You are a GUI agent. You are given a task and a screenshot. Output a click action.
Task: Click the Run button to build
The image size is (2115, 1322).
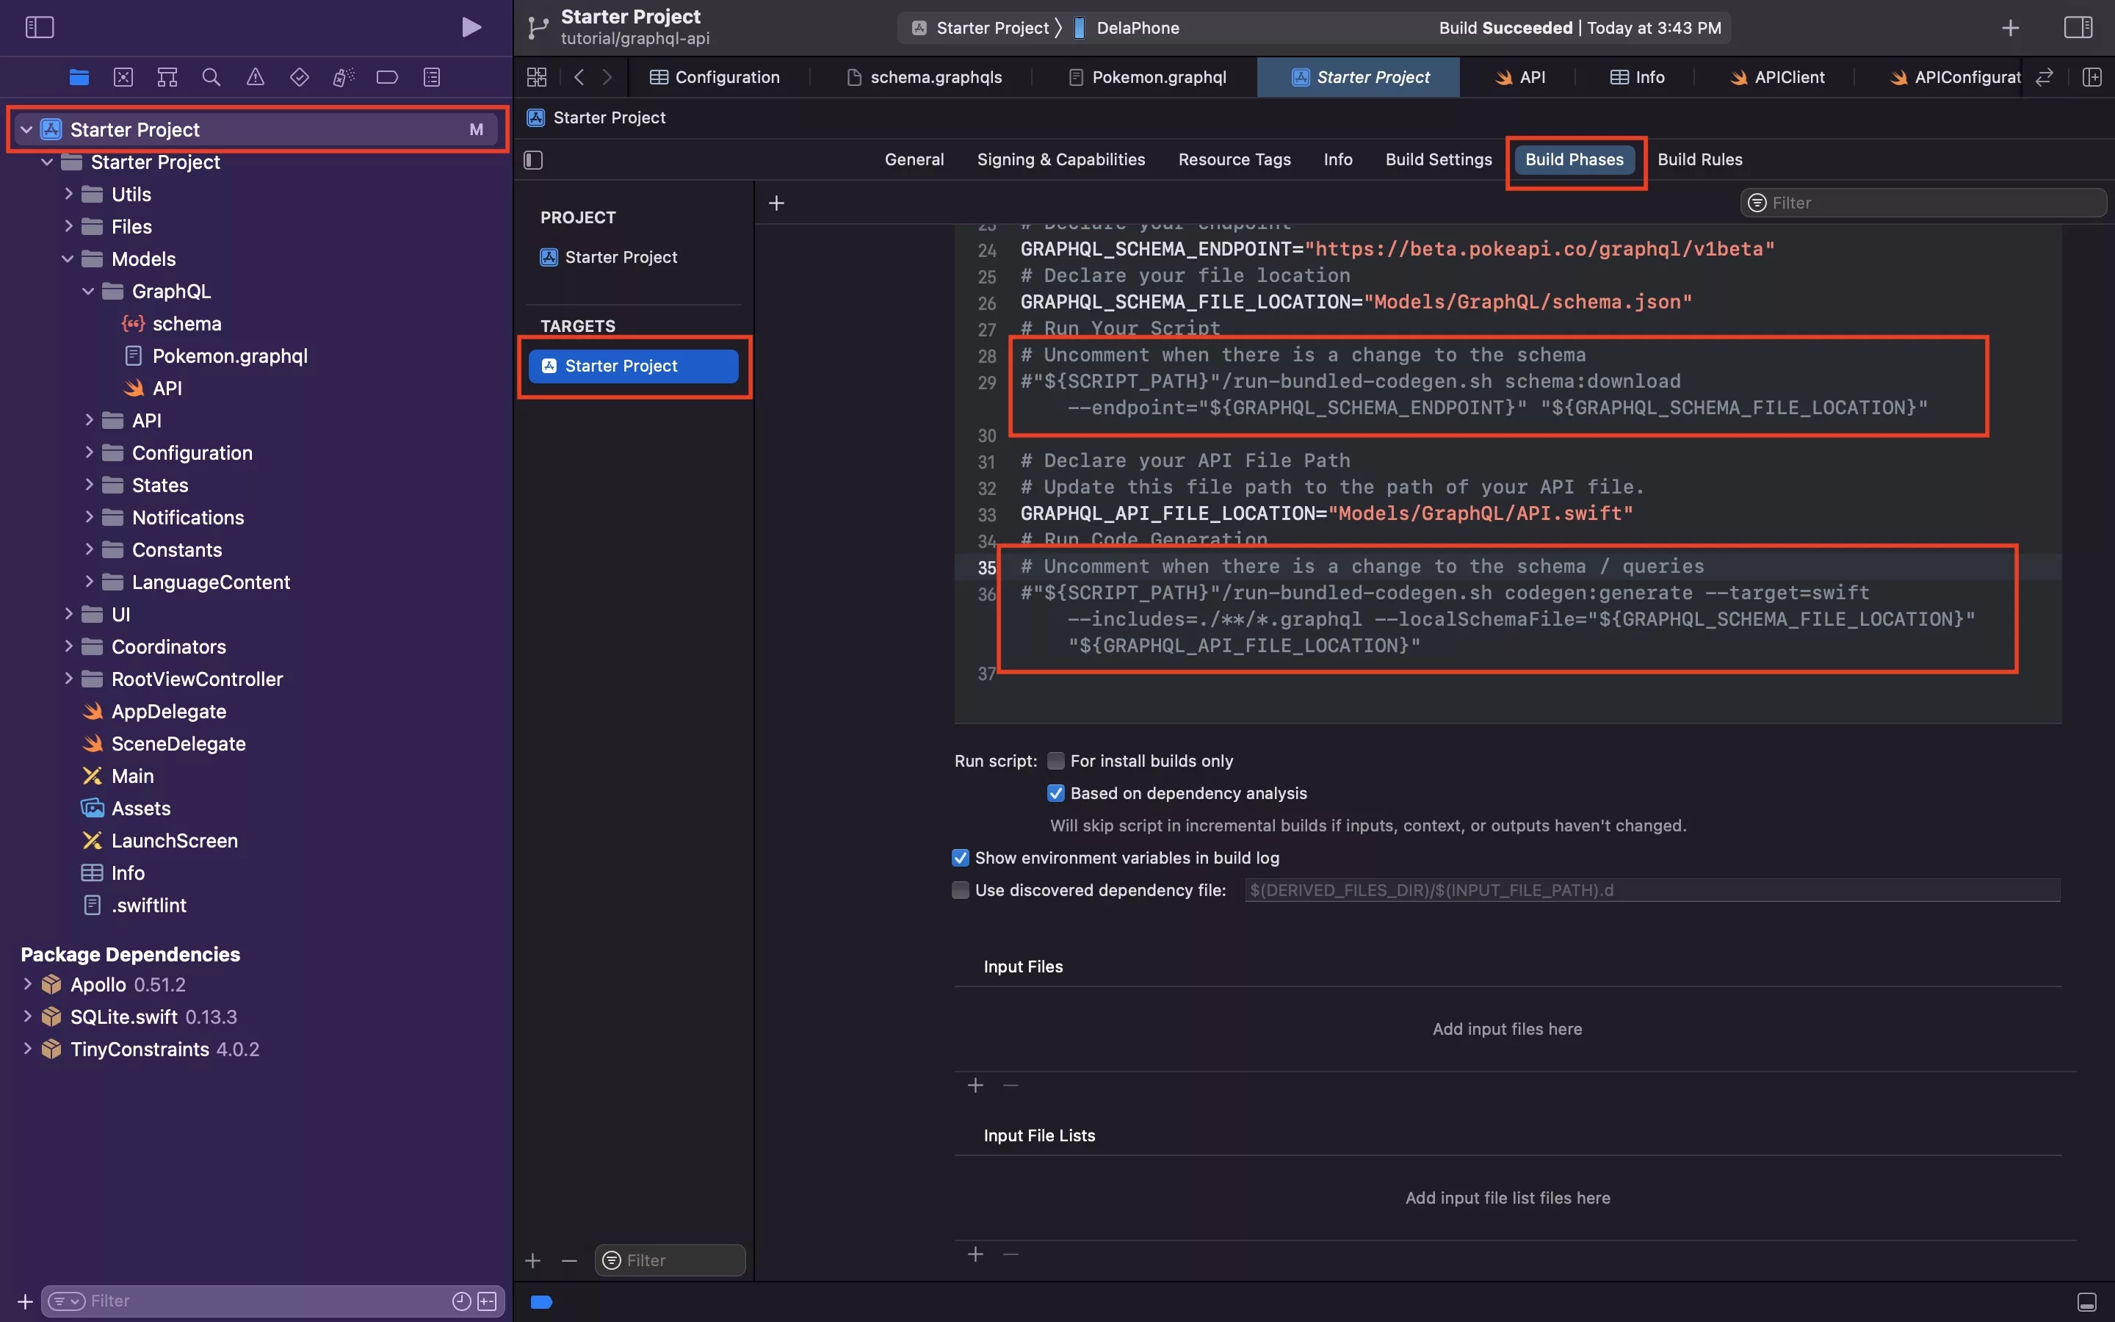pos(470,27)
